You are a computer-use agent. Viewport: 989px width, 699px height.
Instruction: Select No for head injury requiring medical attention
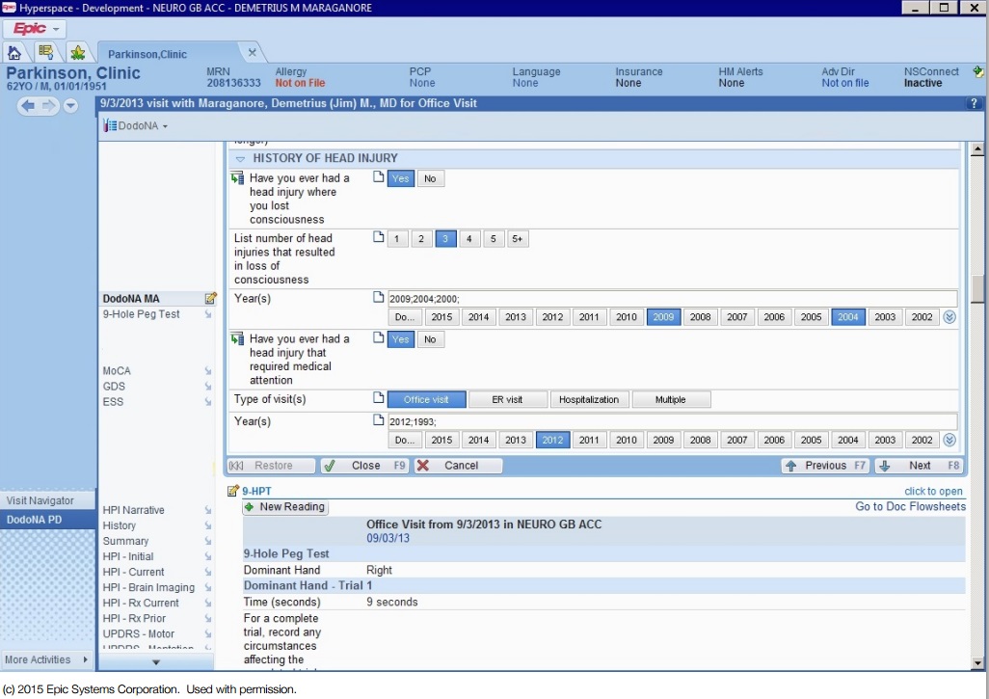(430, 339)
